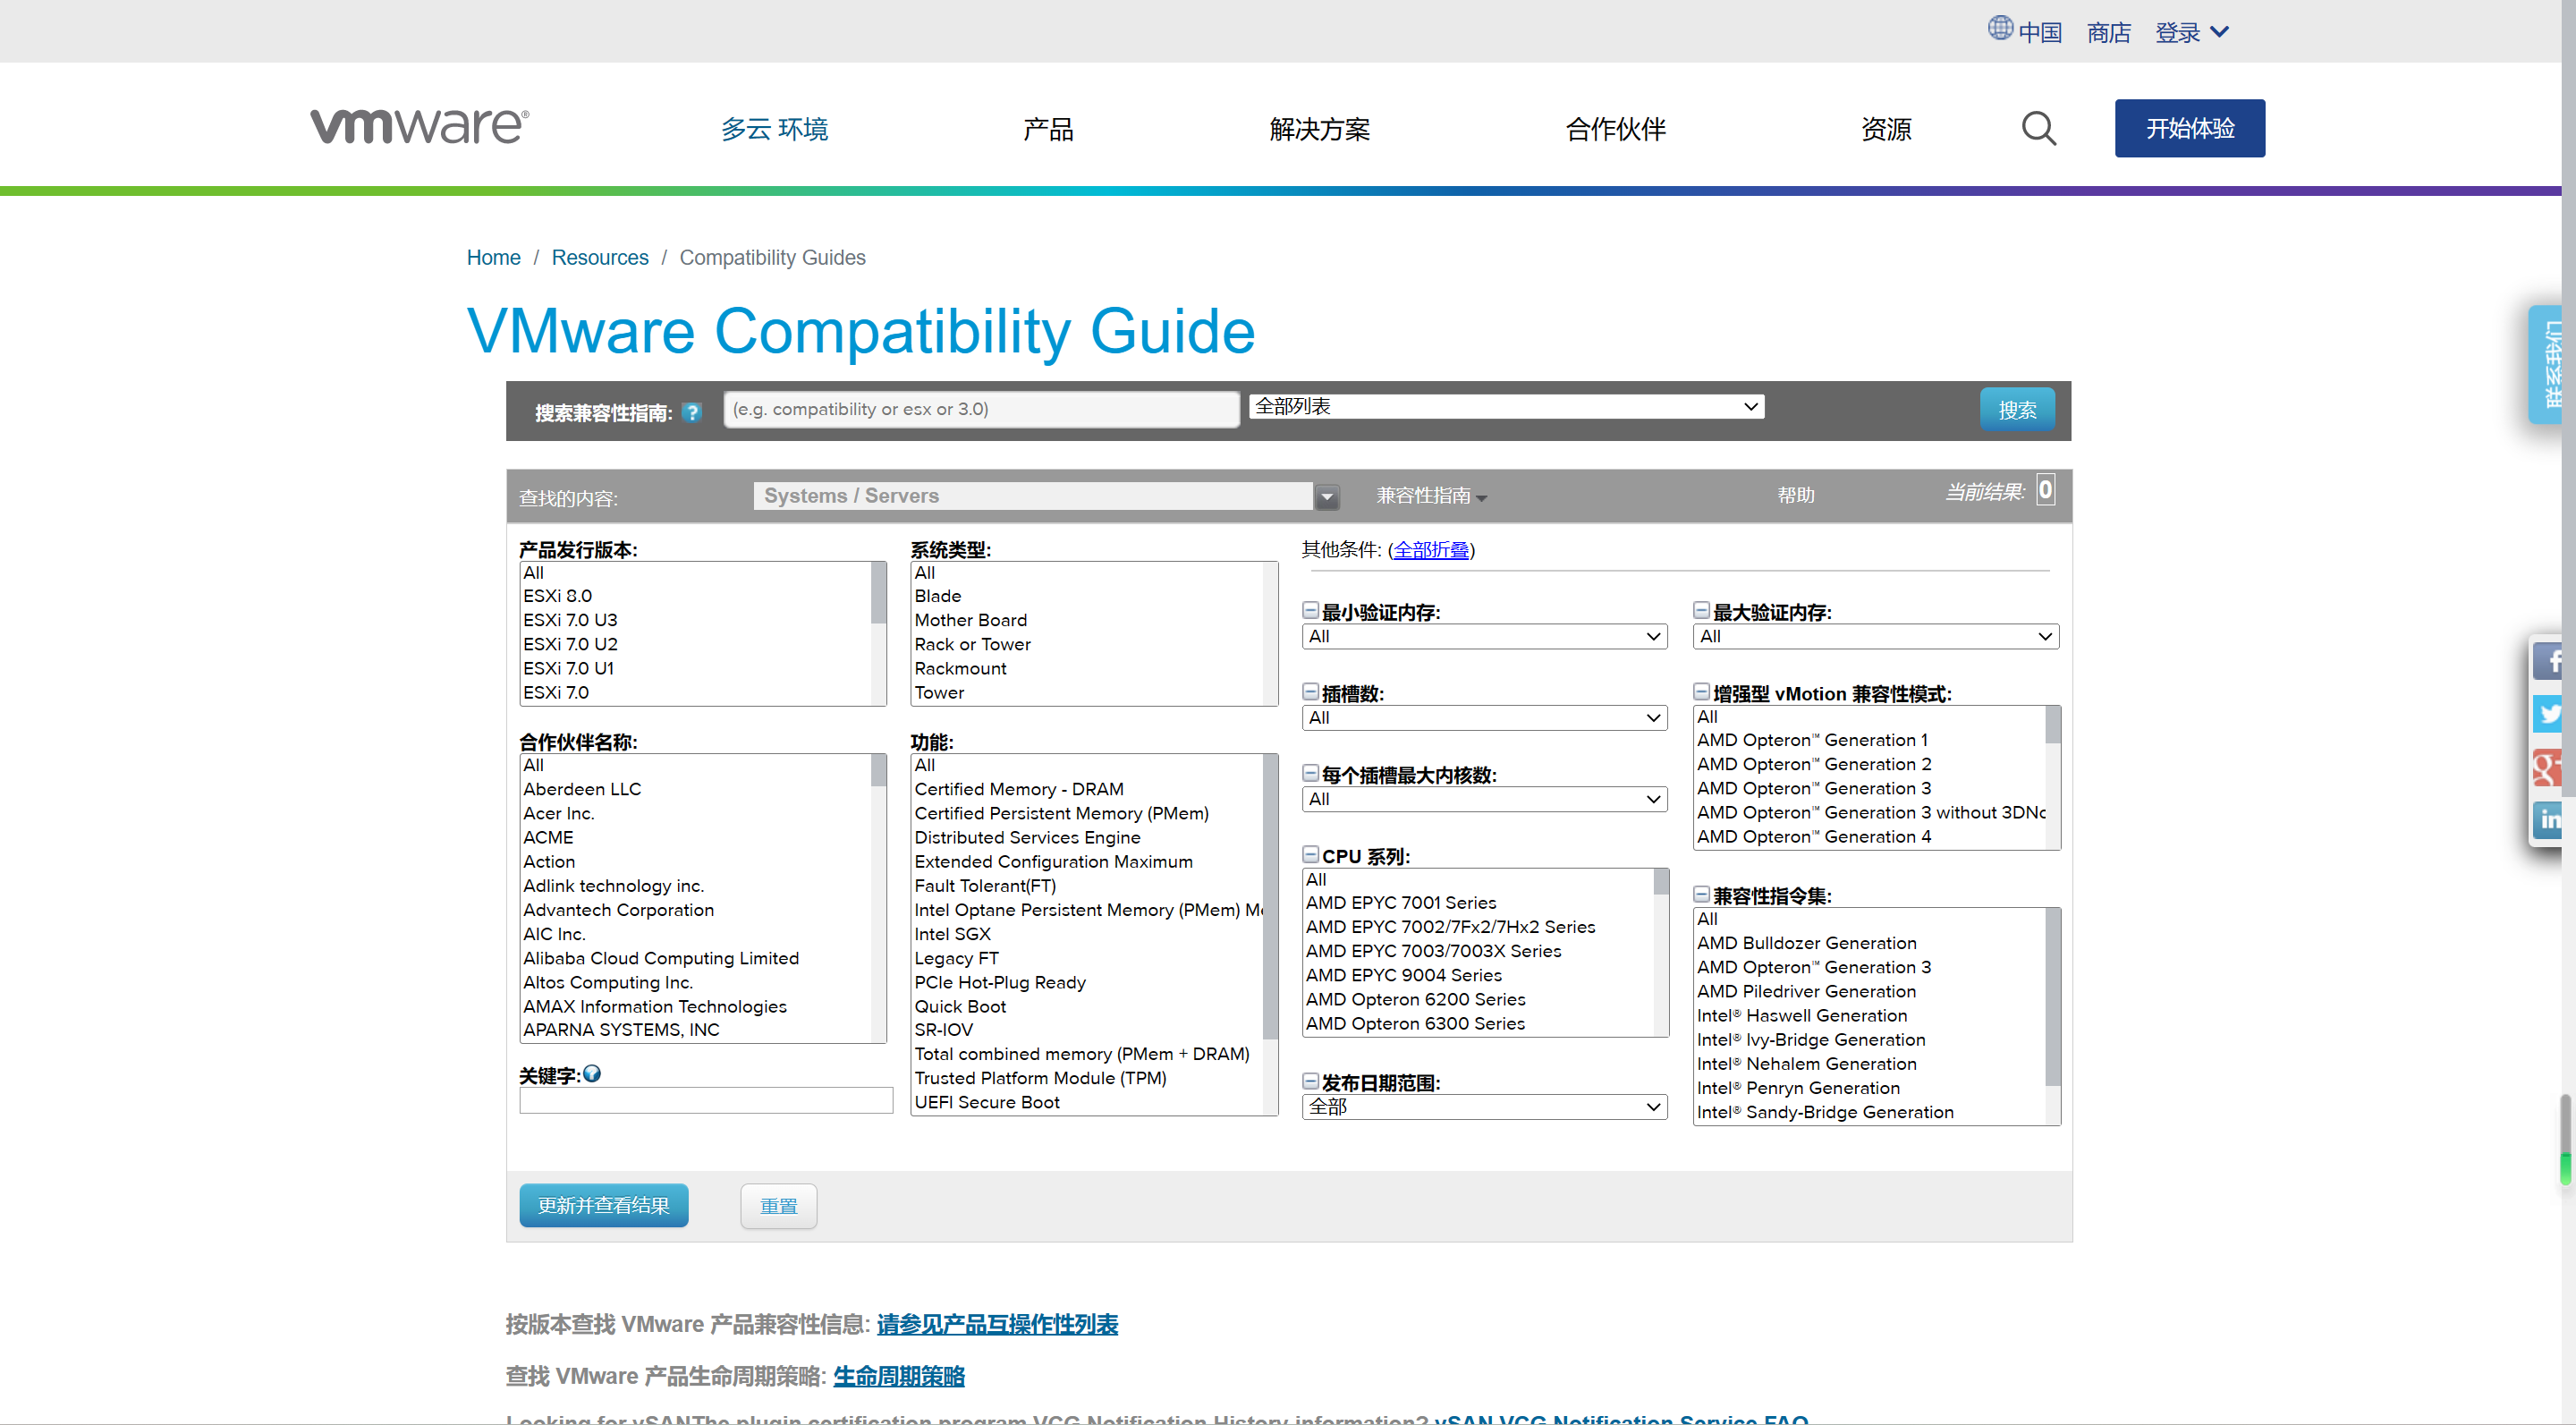
Task: Click the 帮助 link
Action: (1795, 496)
